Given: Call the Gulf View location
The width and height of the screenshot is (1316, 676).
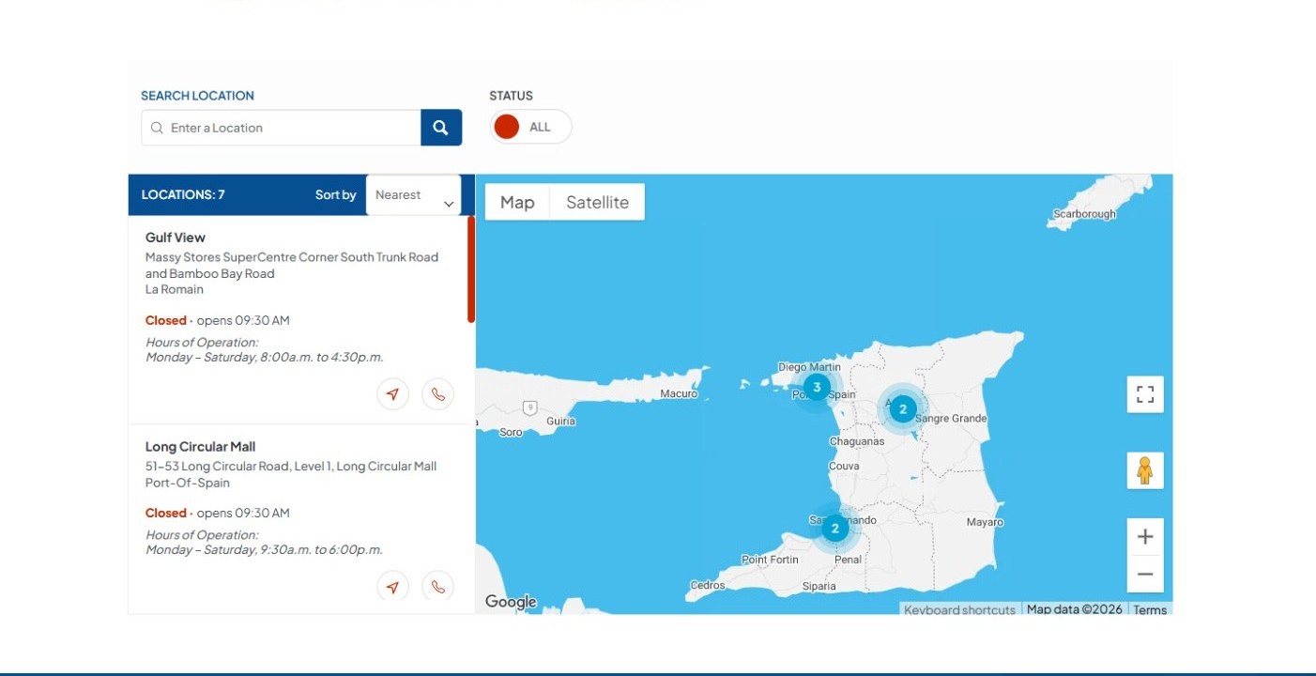Looking at the screenshot, I should [x=438, y=394].
